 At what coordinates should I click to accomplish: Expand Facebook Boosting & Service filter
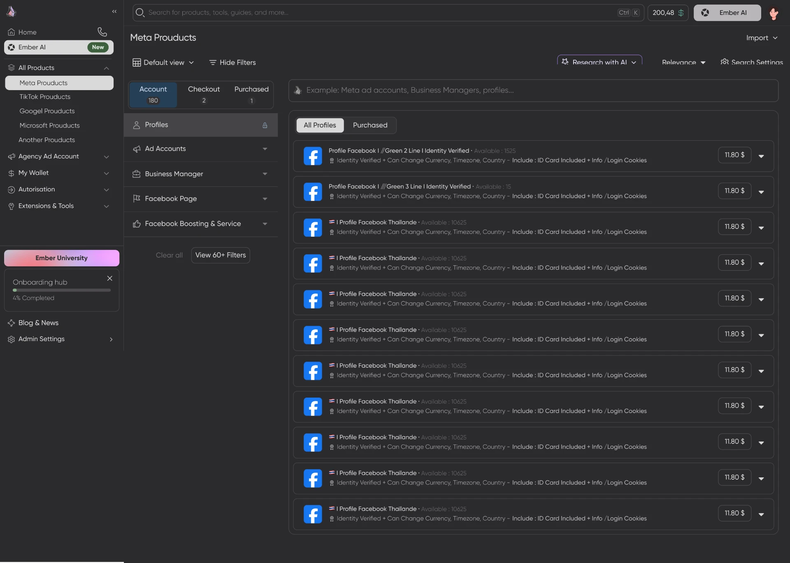265,224
